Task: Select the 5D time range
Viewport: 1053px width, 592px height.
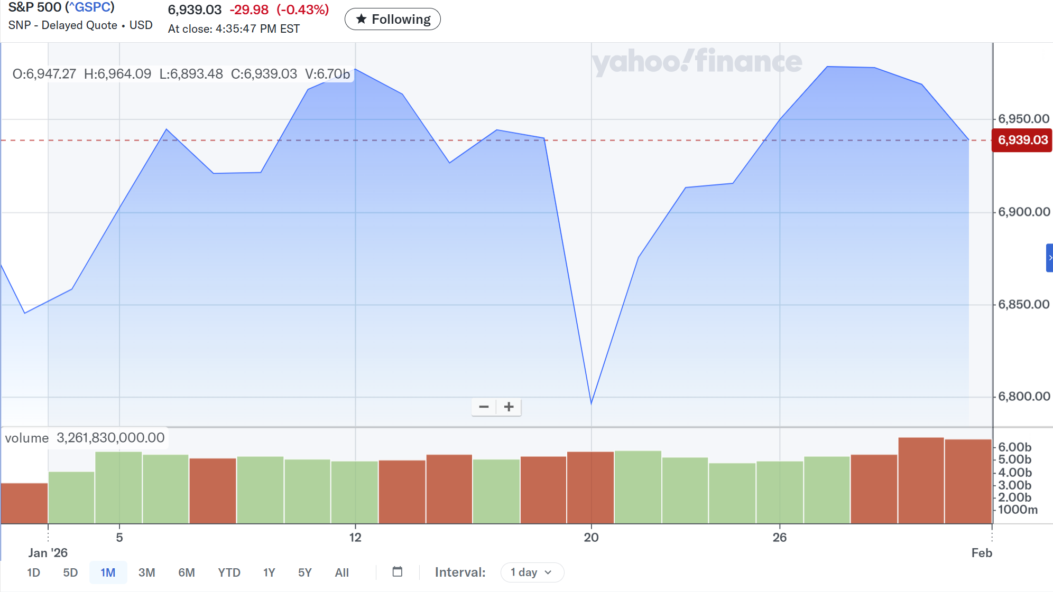Action: (x=70, y=572)
